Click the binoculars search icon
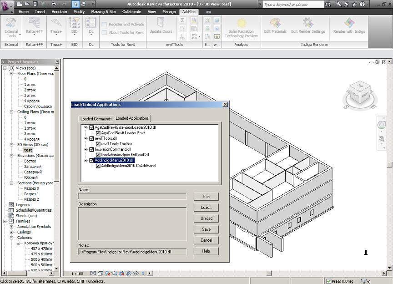This screenshot has width=393, height=284. pos(328,4)
